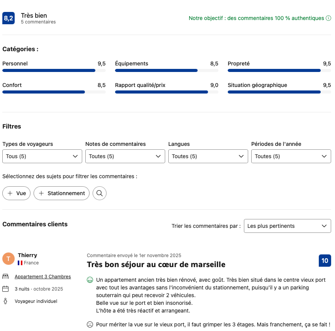Open the Appartement 3 Chambres link

tap(43, 276)
